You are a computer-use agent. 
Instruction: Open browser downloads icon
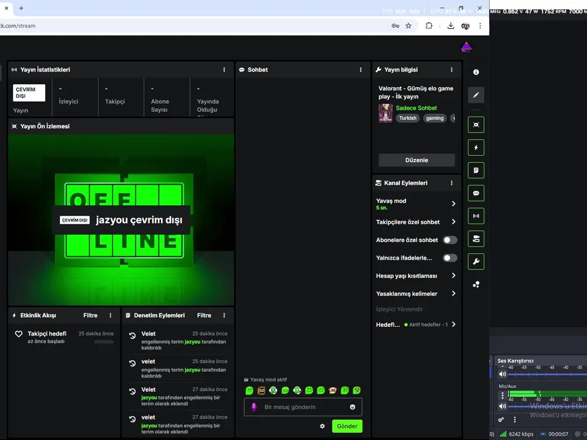pos(451,26)
